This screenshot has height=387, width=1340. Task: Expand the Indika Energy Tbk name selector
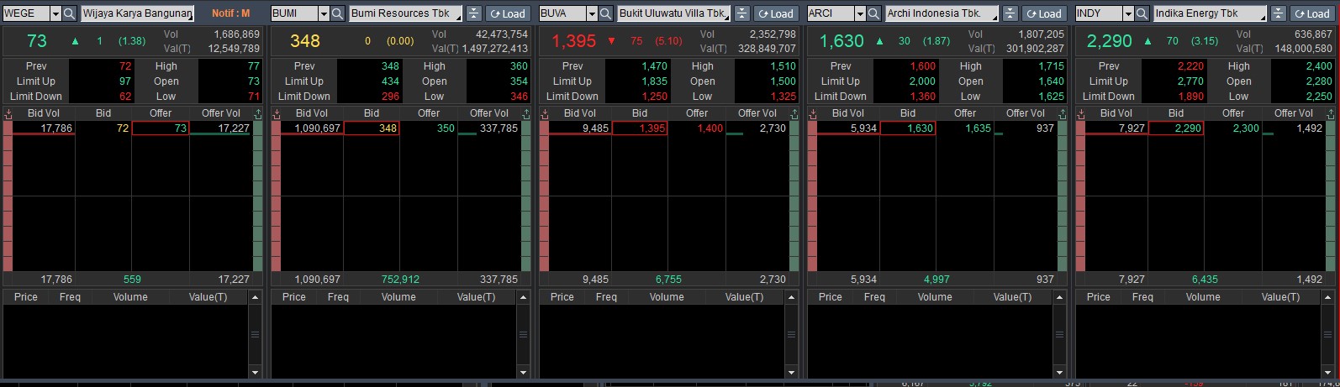pos(1263,17)
